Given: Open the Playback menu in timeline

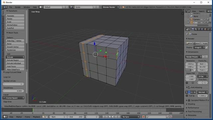Looking at the screenshot, I should click(36, 117).
